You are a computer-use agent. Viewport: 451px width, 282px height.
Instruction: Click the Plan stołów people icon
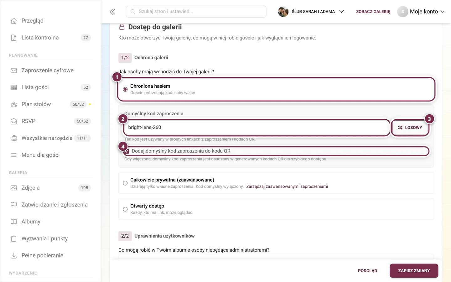(14, 104)
